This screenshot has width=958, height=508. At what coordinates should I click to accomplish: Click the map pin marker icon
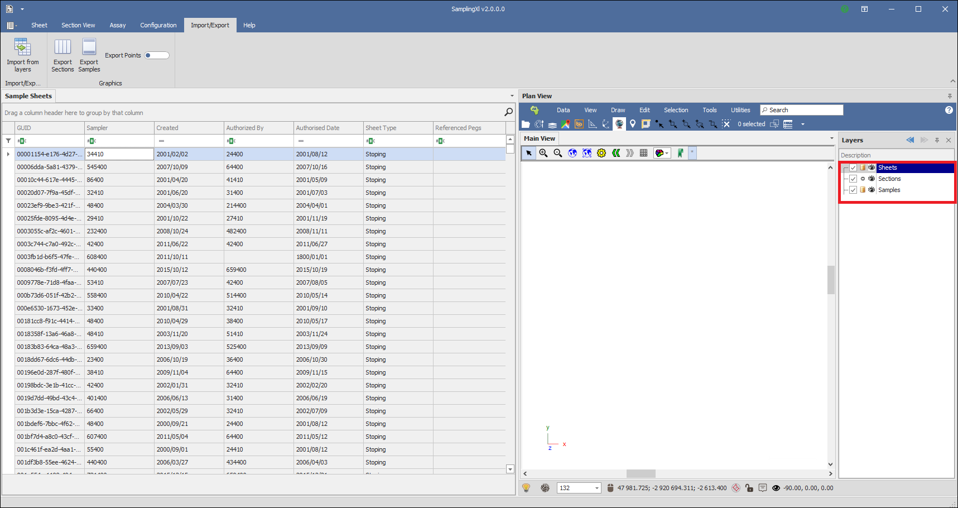point(633,124)
